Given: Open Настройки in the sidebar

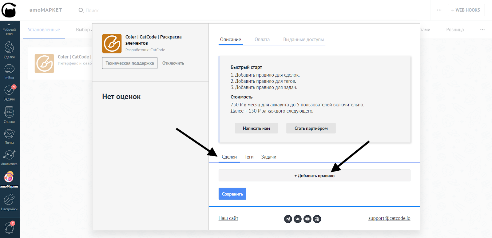Looking at the screenshot, I should point(9,202).
